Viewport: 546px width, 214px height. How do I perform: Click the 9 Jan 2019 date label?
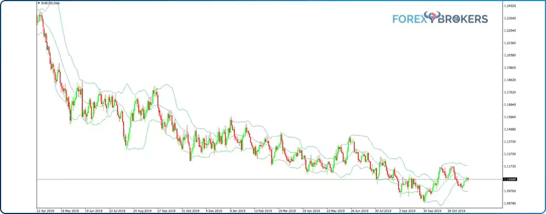tap(236, 211)
